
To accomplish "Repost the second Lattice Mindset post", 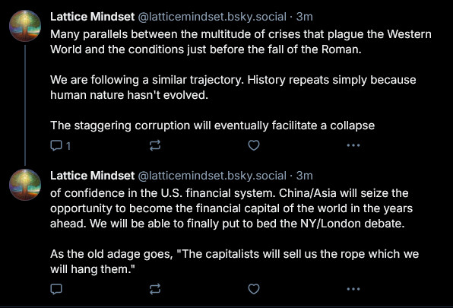I will (x=155, y=289).
